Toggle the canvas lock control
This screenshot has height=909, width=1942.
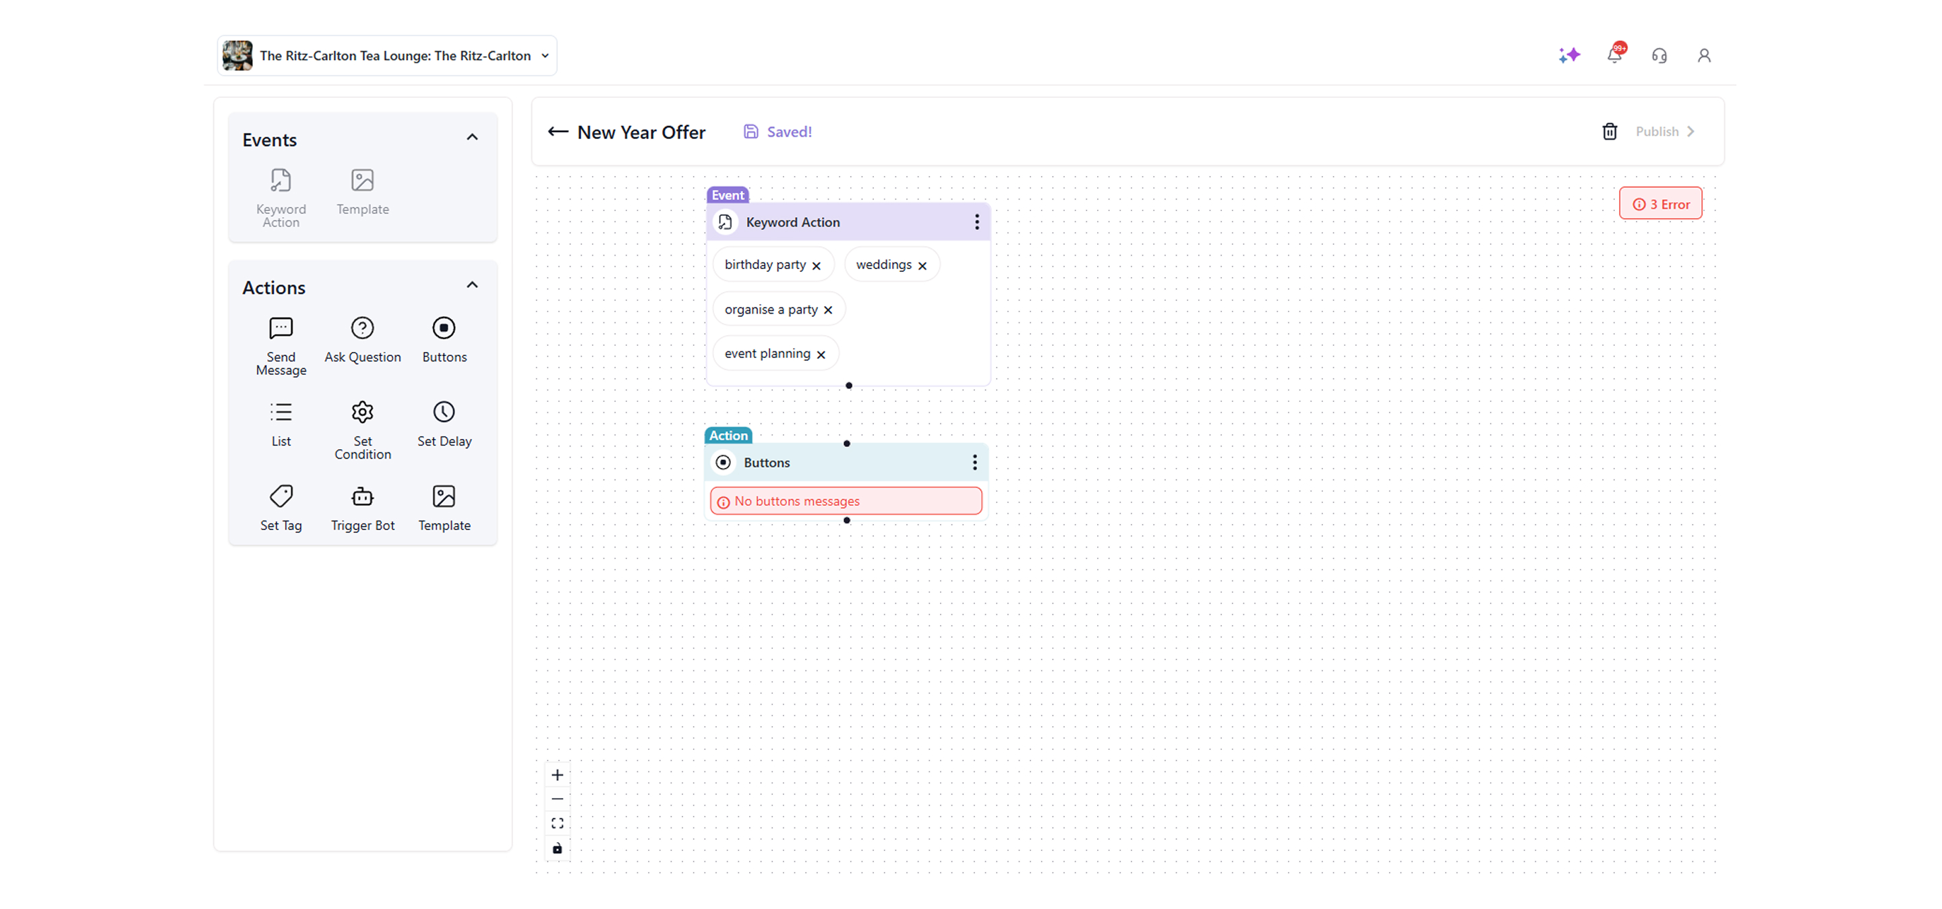[x=557, y=848]
